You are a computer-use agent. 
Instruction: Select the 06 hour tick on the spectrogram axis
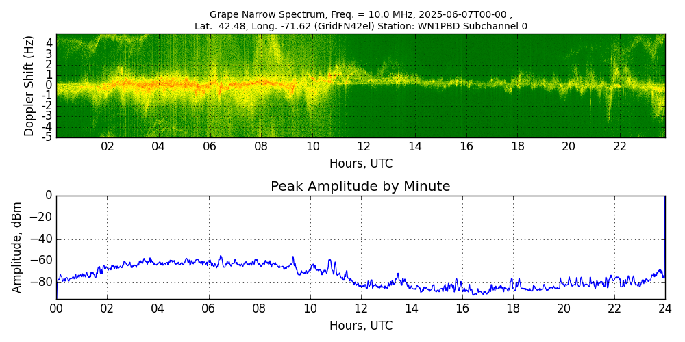point(210,146)
